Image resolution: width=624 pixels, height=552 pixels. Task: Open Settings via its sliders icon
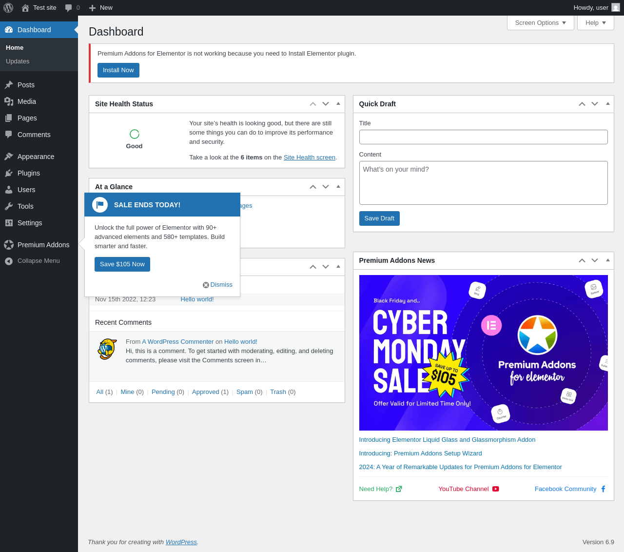9,223
